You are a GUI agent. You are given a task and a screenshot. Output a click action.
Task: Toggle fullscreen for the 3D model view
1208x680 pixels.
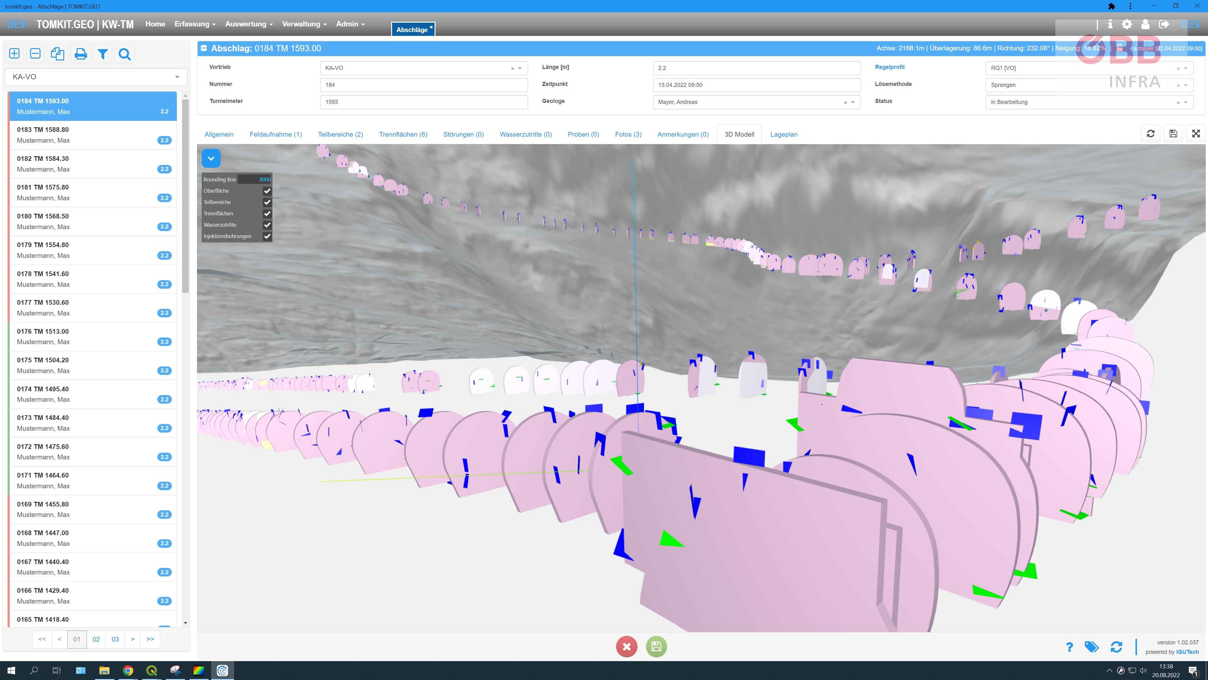click(1196, 134)
